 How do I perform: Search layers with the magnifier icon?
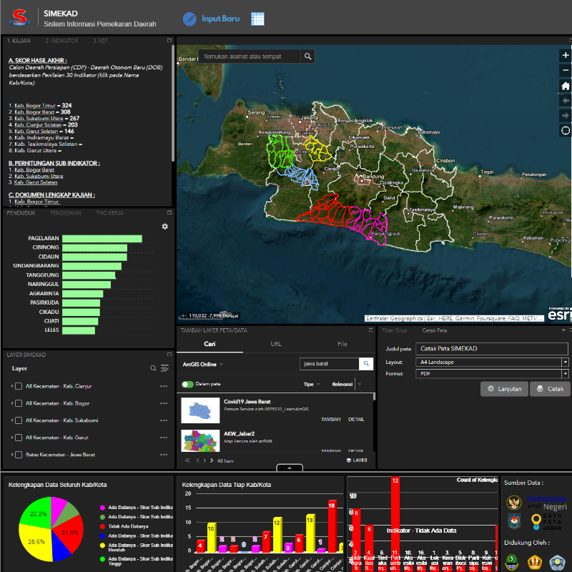pyautogui.click(x=153, y=368)
